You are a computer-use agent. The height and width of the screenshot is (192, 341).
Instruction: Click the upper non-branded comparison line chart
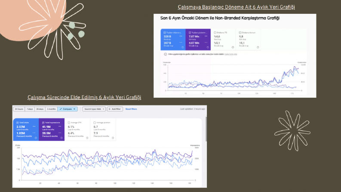click(234, 78)
